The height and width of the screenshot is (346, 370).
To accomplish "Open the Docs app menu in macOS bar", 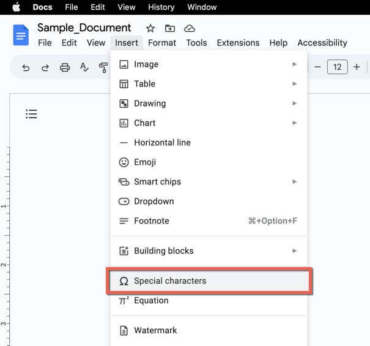I will point(42,7).
